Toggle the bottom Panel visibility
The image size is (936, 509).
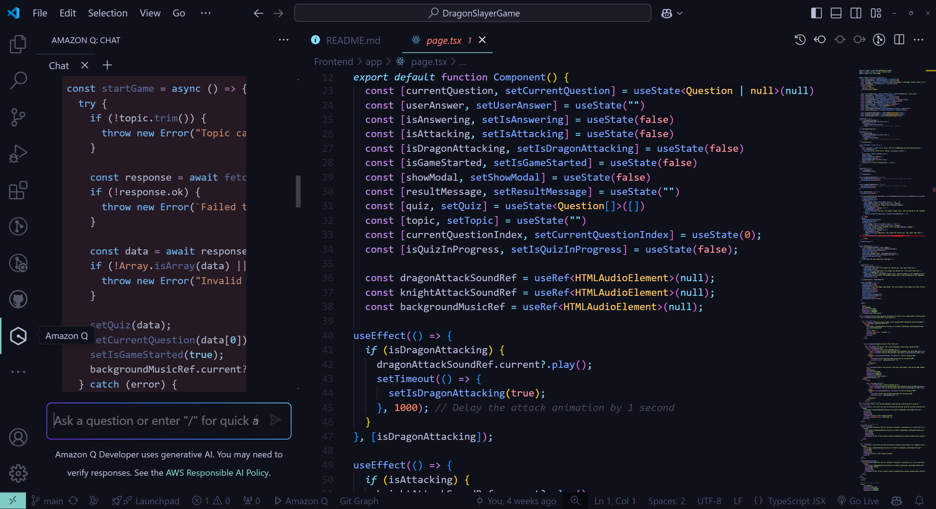tap(836, 13)
